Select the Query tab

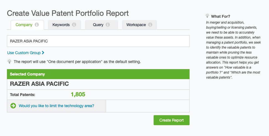tap(98, 25)
